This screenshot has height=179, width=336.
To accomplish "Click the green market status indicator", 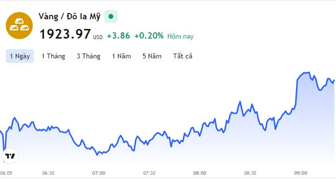I will point(111,16).
